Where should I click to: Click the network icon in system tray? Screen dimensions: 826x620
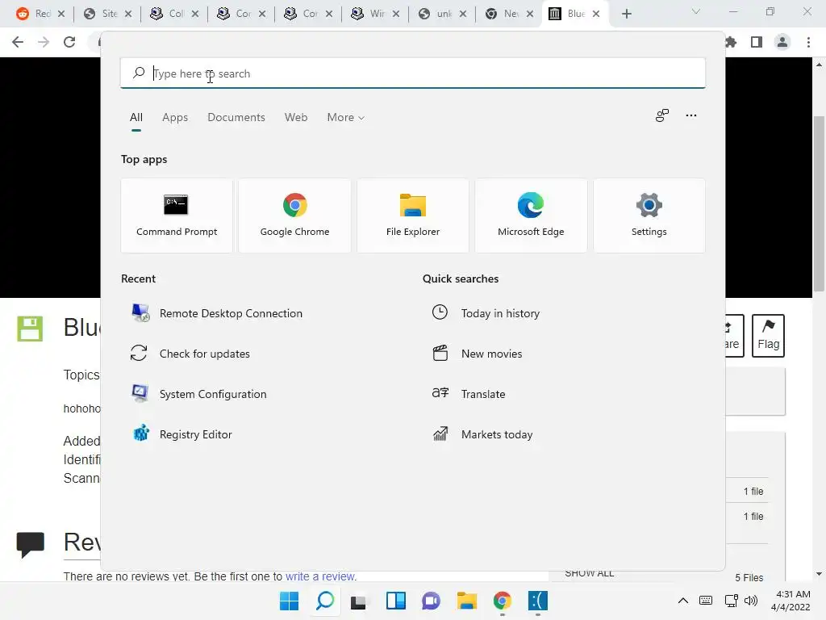tap(731, 601)
